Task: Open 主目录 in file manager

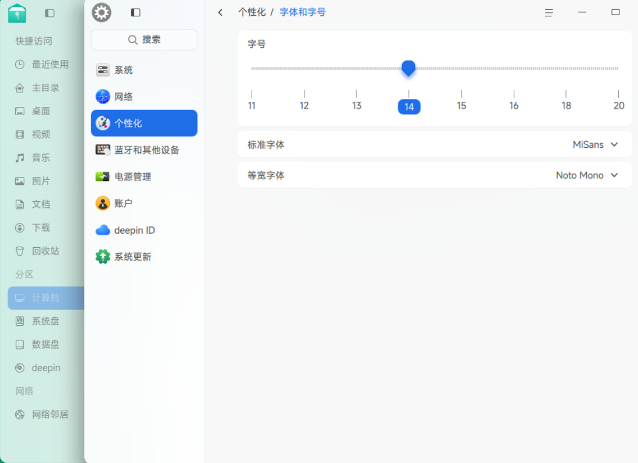Action: click(x=46, y=88)
